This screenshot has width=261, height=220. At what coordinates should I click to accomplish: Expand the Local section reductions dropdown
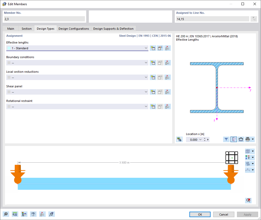146,77
